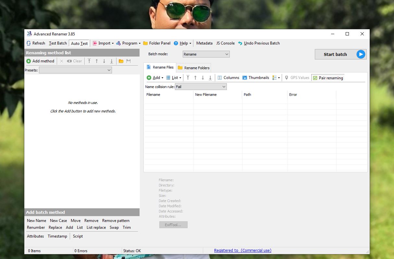
Task: Click the GPS Values button
Action: pos(297,78)
